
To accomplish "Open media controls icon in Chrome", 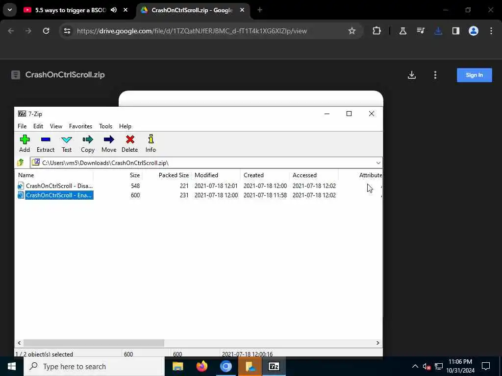I will pyautogui.click(x=421, y=31).
